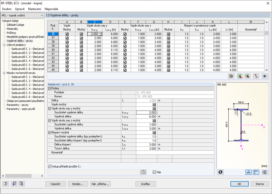Image resolution: width=272 pixels, height=194 pixels.
Task: Click the Výpočet button
Action: pyautogui.click(x=55, y=184)
